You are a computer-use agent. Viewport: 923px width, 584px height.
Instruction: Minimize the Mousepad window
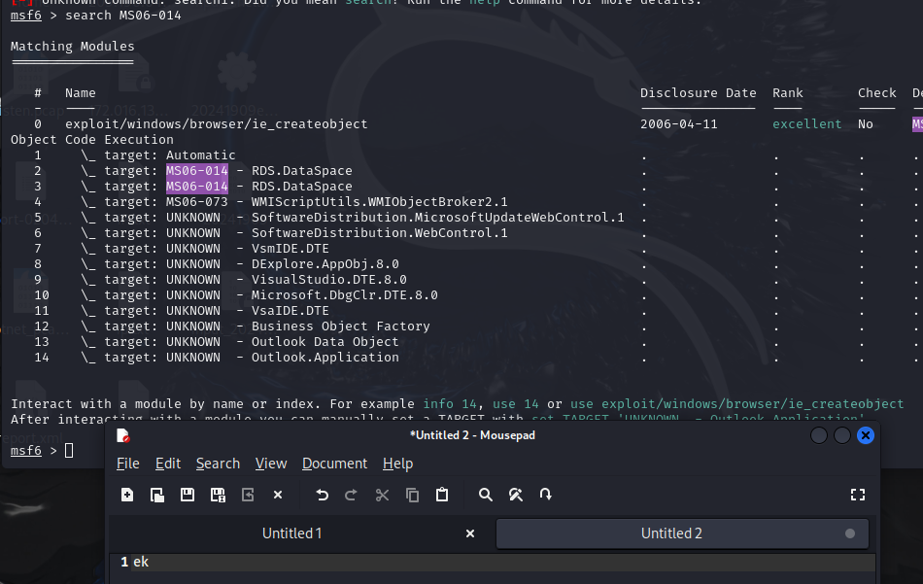[819, 435]
